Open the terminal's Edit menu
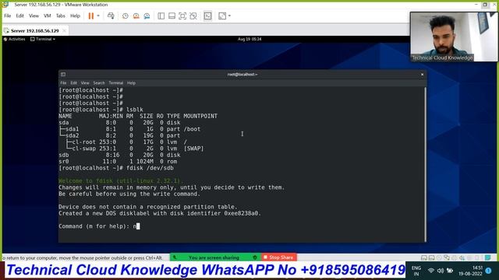Screen dimensions: 499x280 click(x=74, y=83)
